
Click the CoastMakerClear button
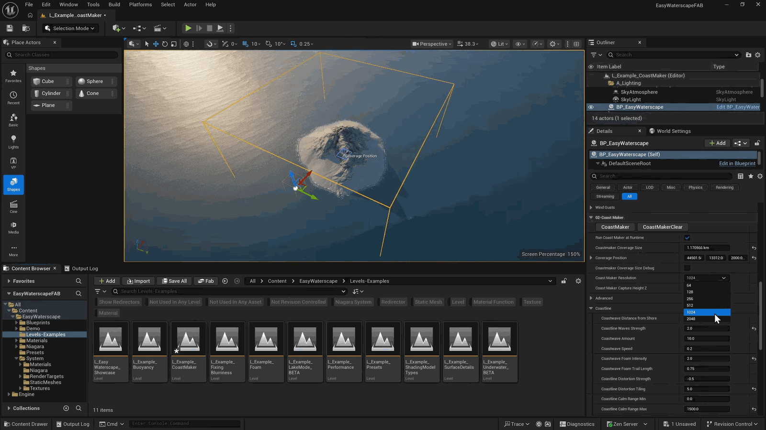(x=663, y=227)
